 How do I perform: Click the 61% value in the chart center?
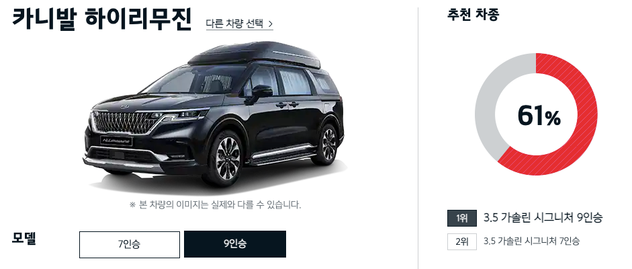(539, 116)
